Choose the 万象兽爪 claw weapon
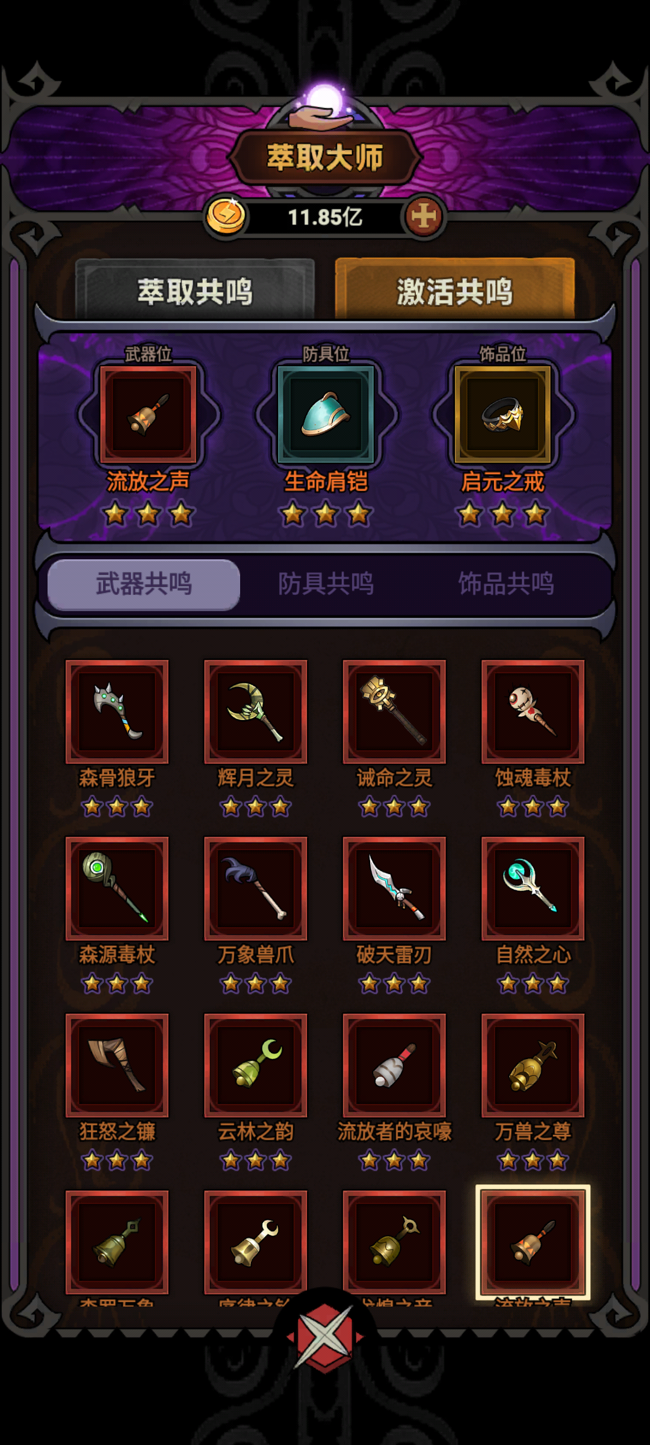Image resolution: width=650 pixels, height=1445 pixels. click(255, 888)
